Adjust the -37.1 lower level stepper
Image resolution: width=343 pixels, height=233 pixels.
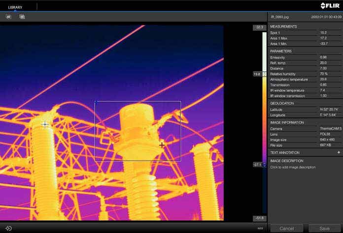265,164
